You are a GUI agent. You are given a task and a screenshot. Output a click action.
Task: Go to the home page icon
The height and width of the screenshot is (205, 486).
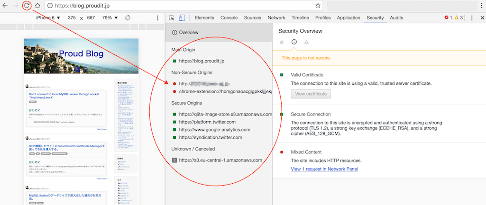[37, 5]
